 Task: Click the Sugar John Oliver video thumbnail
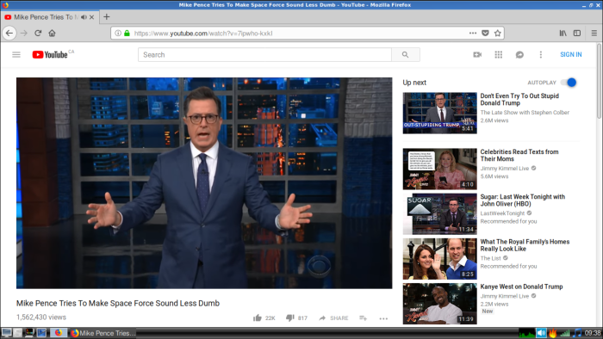[439, 214]
